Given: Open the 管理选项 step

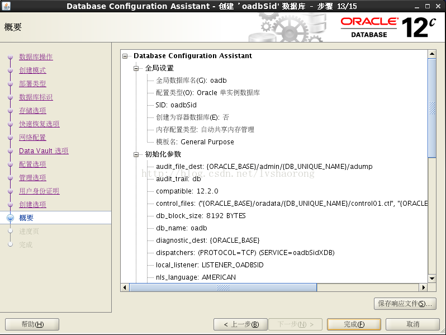Looking at the screenshot, I should coord(32,178).
